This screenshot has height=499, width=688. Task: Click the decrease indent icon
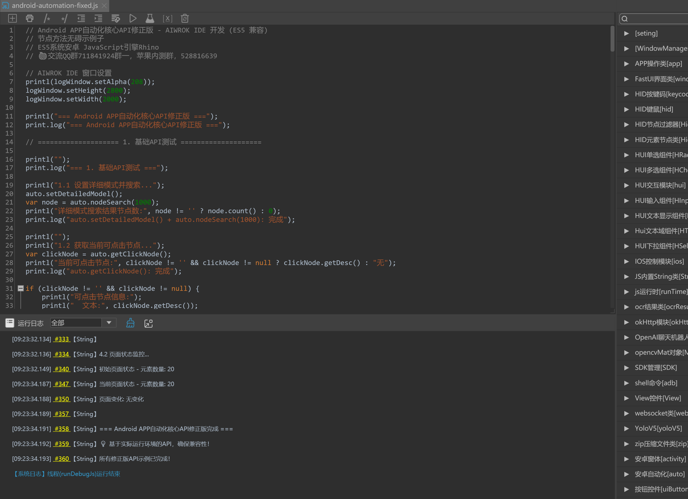(x=81, y=18)
